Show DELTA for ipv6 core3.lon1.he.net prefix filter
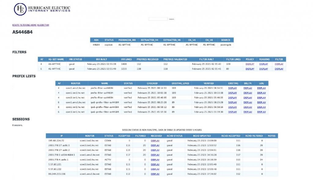313x180 pixels. tap(248, 112)
